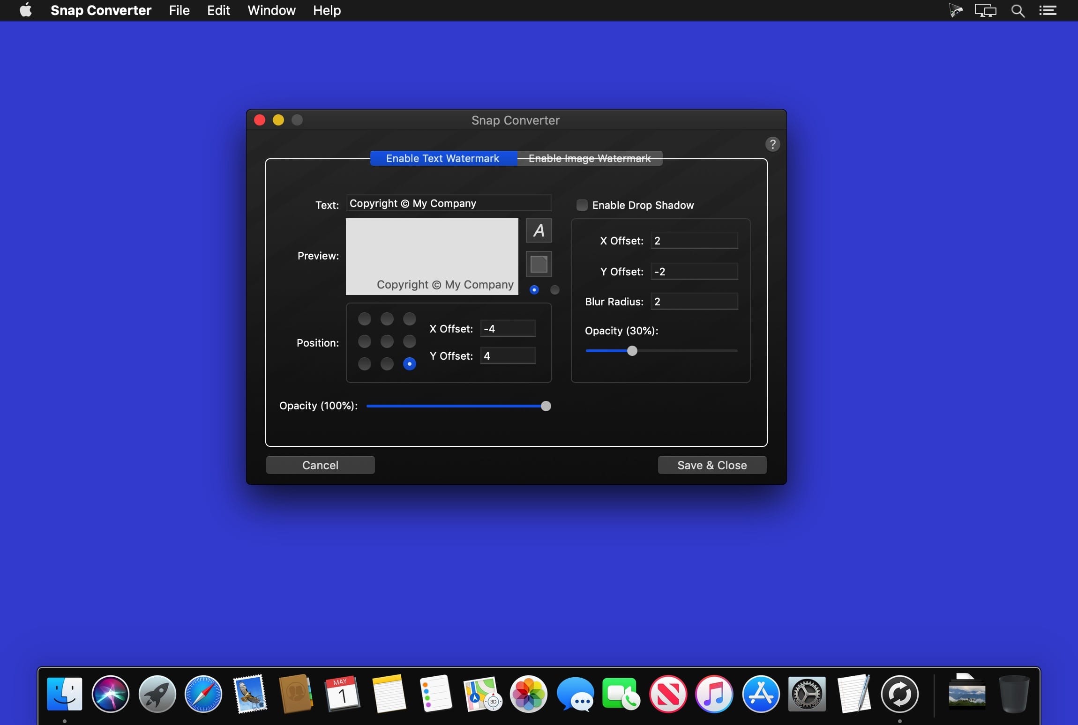Viewport: 1078px width, 725px height.
Task: Select the first preview mode radio button
Action: click(534, 290)
